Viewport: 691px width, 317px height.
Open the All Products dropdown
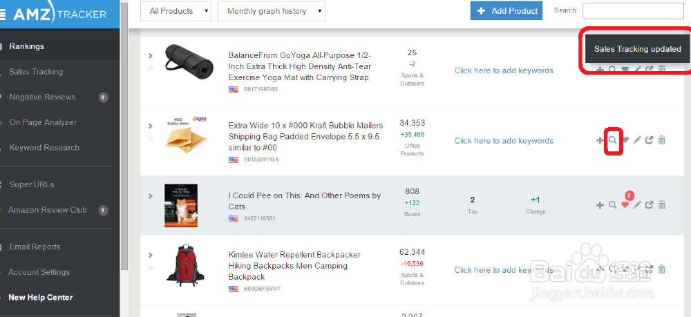tap(176, 11)
